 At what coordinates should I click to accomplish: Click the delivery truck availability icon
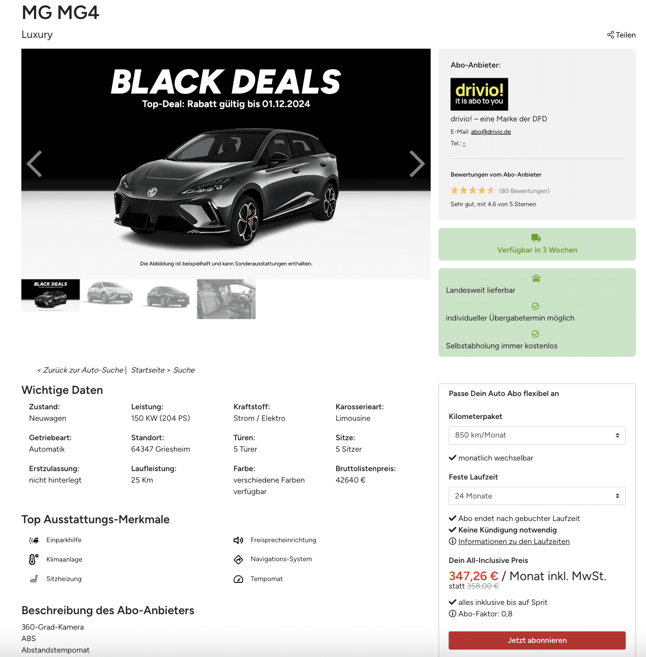(x=536, y=238)
